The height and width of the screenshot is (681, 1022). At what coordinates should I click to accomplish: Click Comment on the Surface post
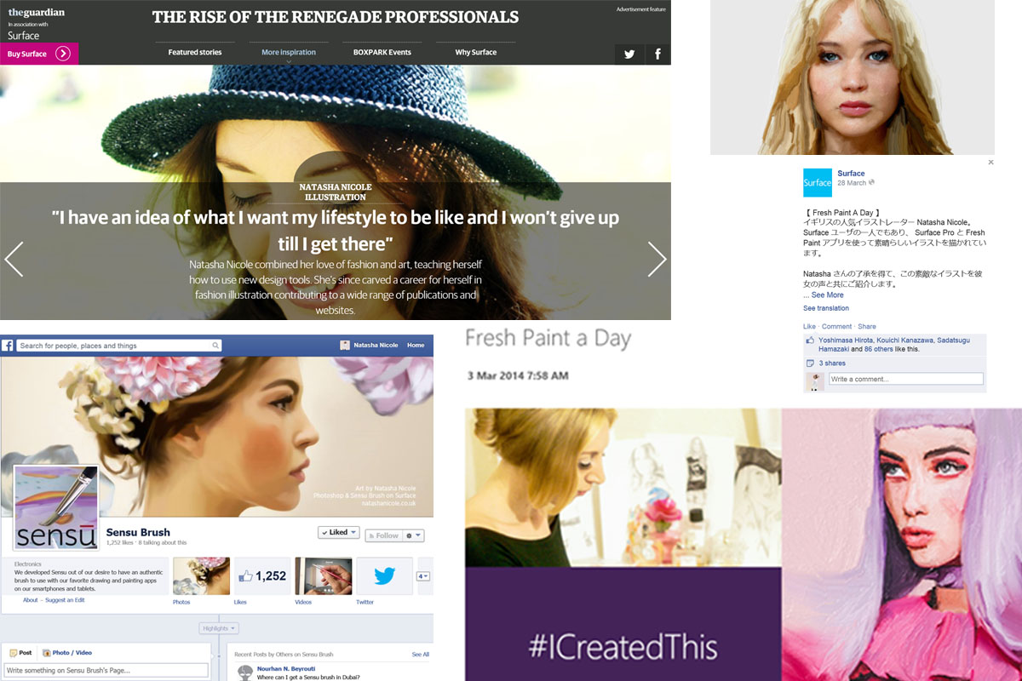point(836,327)
